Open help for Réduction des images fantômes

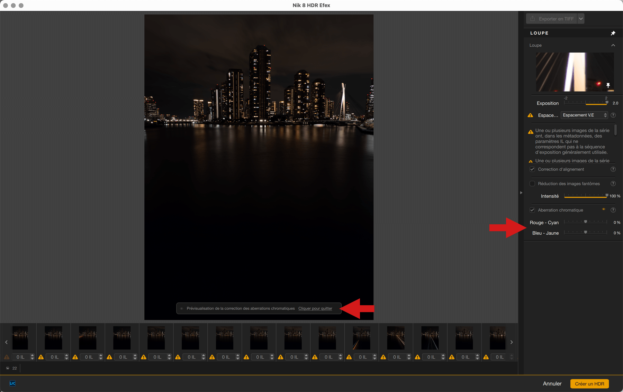tap(613, 184)
